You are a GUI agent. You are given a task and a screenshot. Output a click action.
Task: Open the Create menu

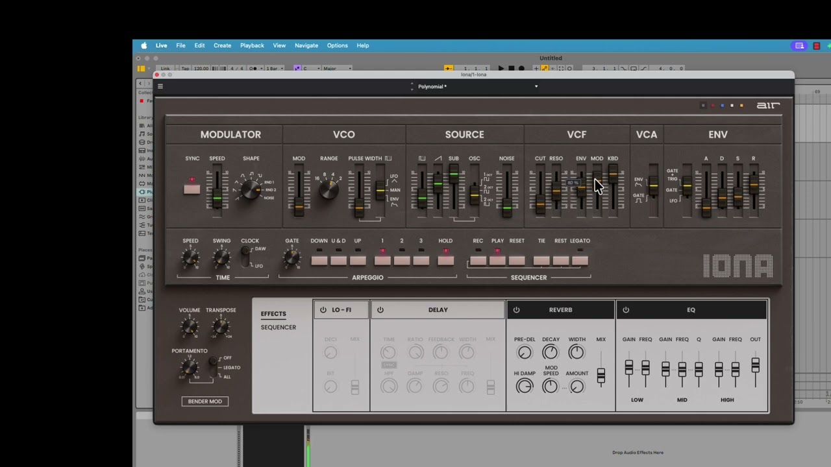(222, 45)
